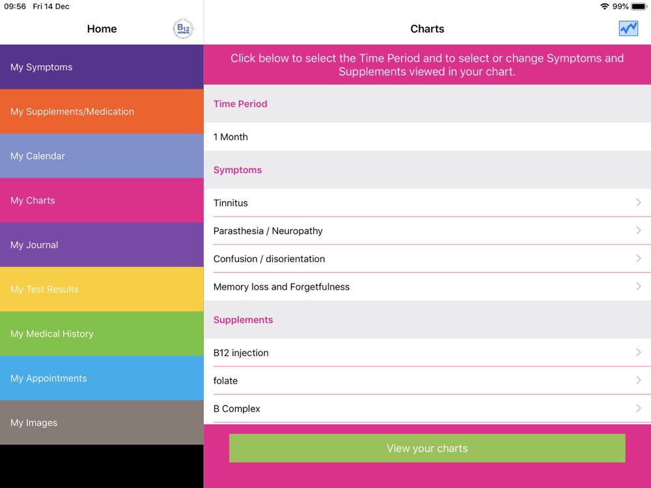Expand the Parasthesia / Neuropathy chevron
The image size is (651, 488).
(639, 230)
